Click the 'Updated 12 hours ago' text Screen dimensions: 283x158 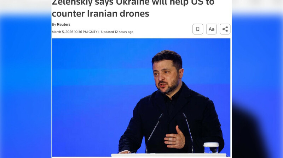117,32
